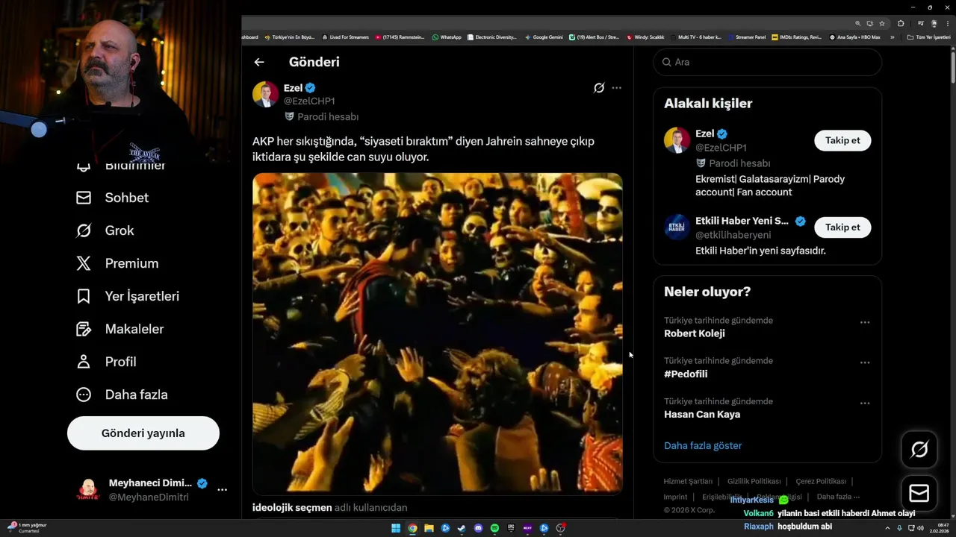
Task: Open the Tüm Yer İşaretleri bookmarks folder
Action: pyautogui.click(x=929, y=37)
